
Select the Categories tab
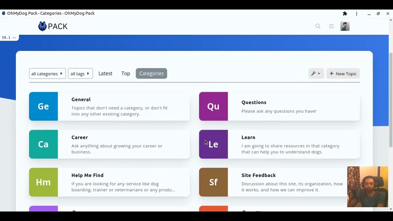pos(151,74)
